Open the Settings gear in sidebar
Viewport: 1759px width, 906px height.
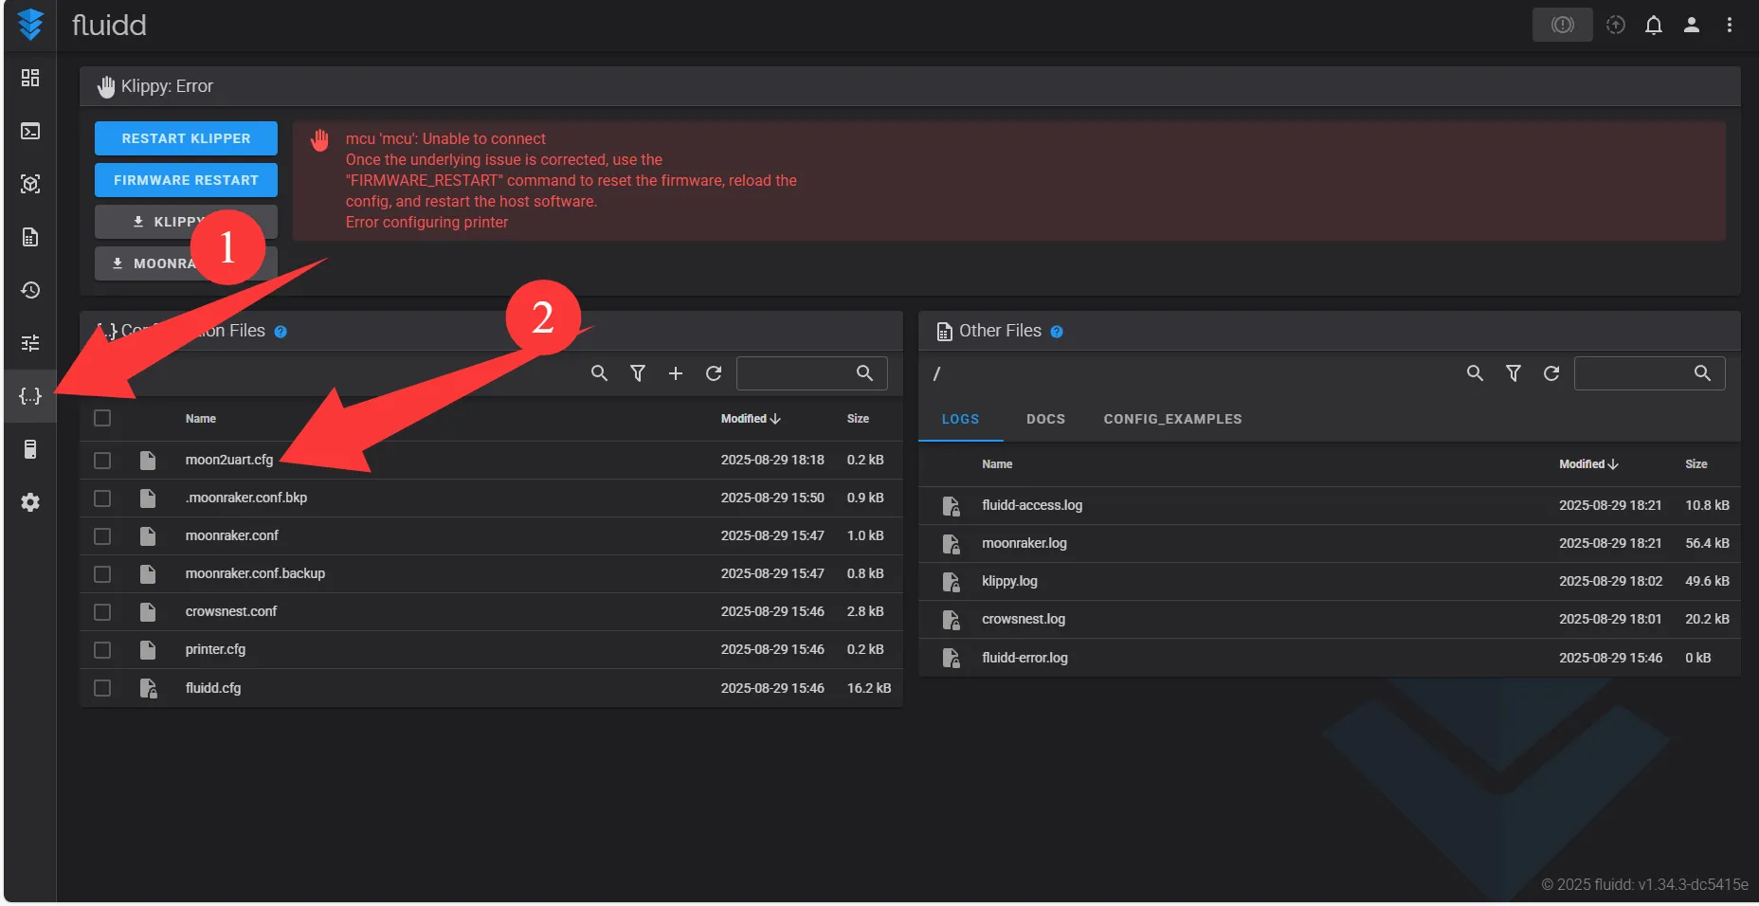(x=30, y=502)
